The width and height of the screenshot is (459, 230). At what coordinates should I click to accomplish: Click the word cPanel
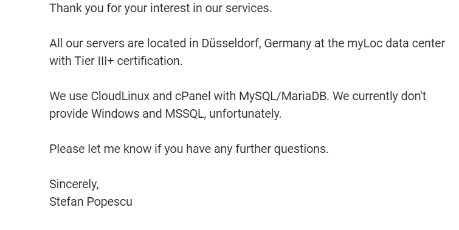coord(193,96)
